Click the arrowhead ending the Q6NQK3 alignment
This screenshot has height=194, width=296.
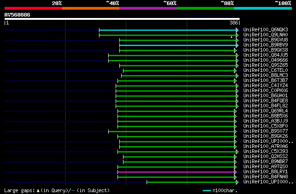click(x=237, y=30)
